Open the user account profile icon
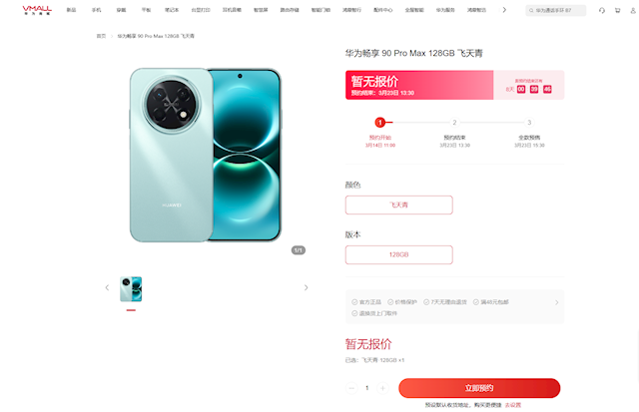This screenshot has width=639, height=412. (633, 10)
